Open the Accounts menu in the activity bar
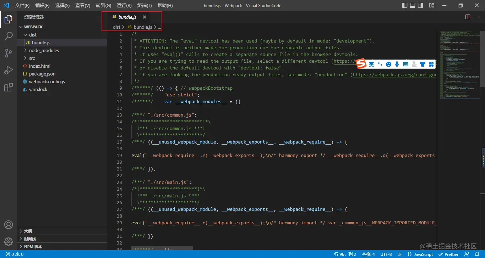 [x=9, y=225]
